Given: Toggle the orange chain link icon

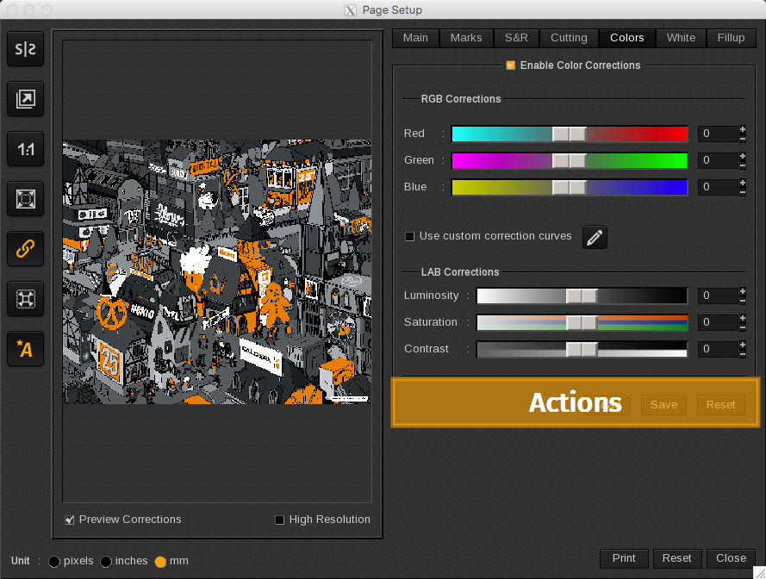Looking at the screenshot, I should pos(26,249).
